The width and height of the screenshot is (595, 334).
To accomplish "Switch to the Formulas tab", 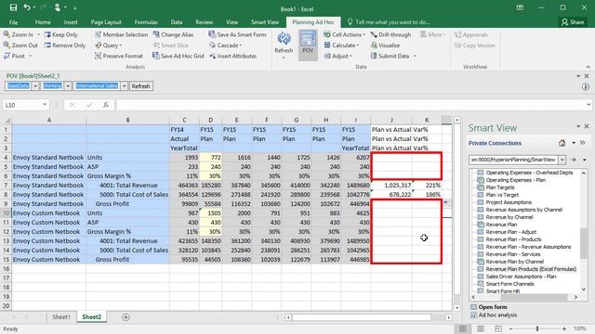I will [146, 22].
